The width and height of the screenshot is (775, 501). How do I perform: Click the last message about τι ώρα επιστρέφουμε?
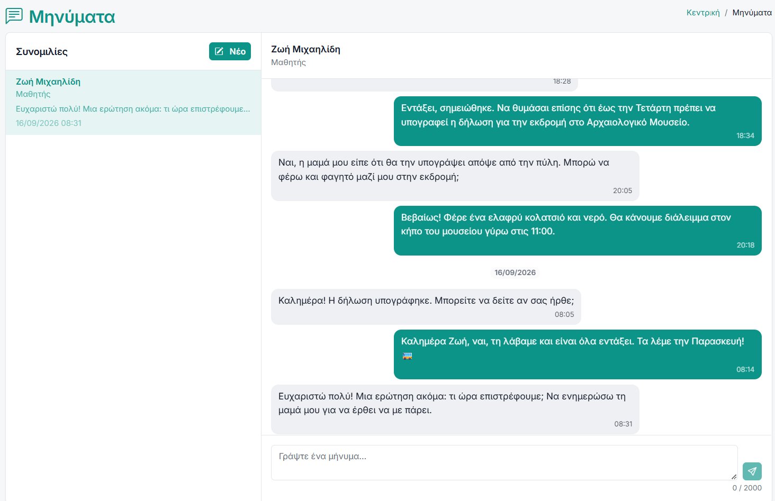click(455, 409)
